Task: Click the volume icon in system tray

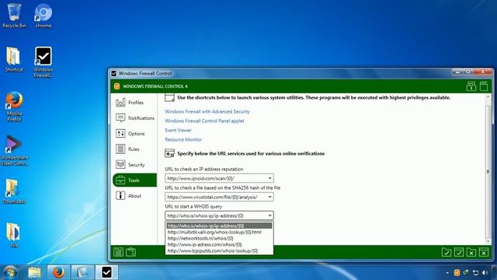Action: pos(485,273)
